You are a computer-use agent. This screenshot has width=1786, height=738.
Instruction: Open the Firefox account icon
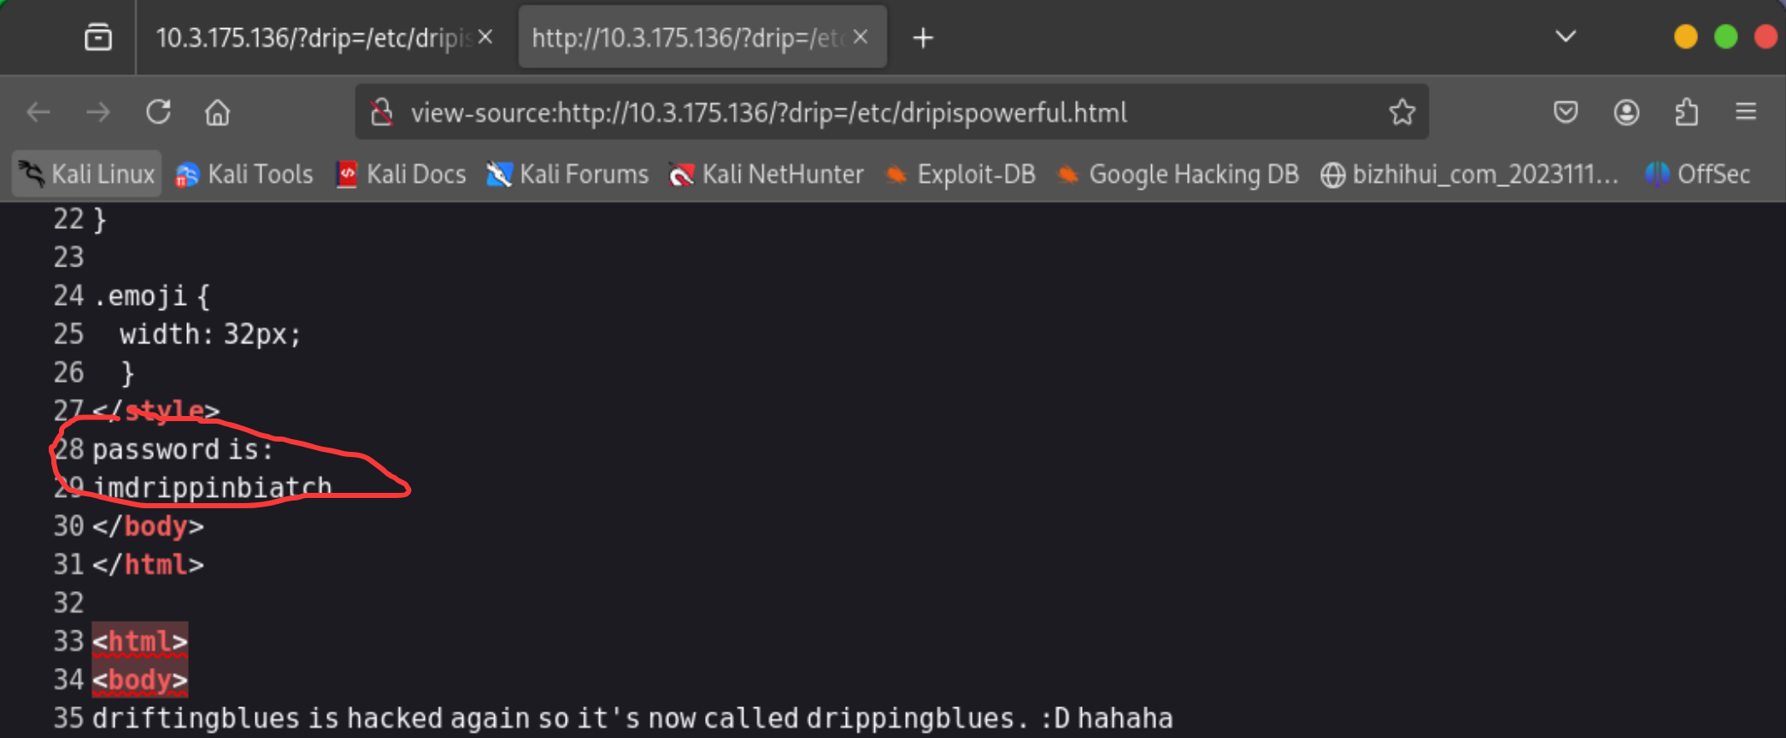pos(1626,112)
